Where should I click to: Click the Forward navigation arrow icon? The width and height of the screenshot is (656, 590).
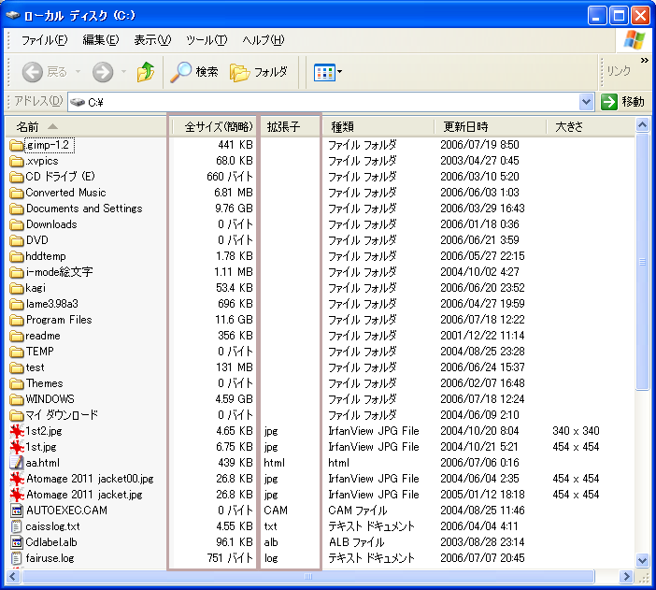(x=103, y=72)
